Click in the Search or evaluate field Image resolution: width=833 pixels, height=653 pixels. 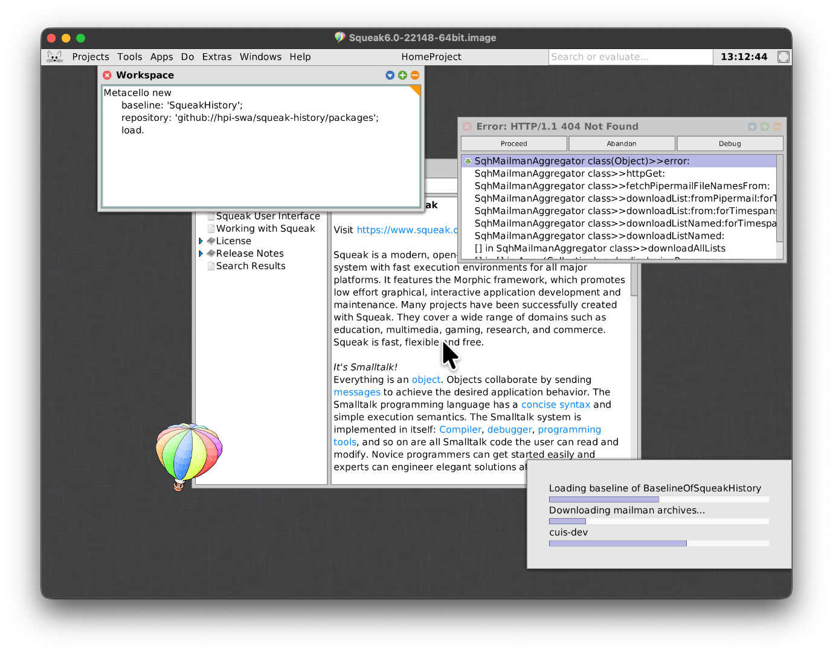[x=630, y=57]
